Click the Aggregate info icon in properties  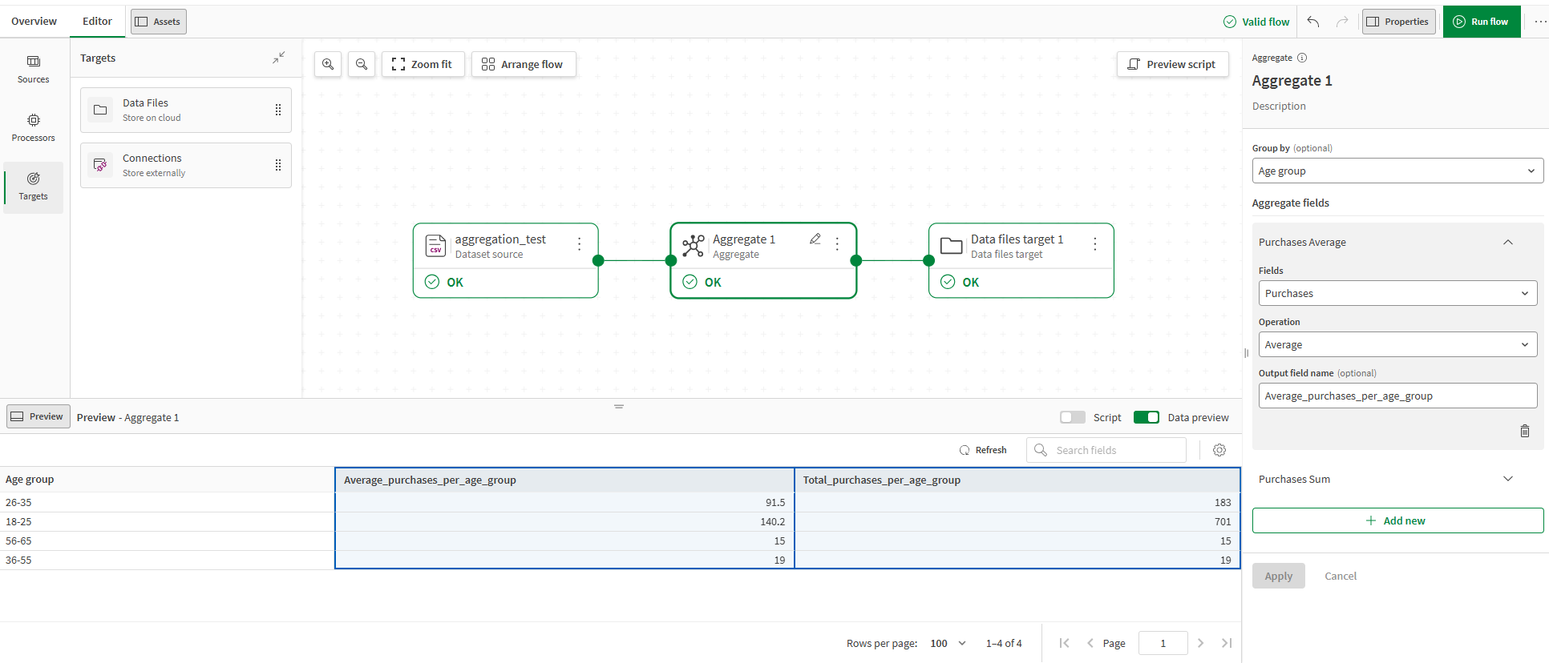(1302, 58)
